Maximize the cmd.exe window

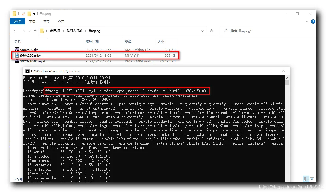(271, 71)
